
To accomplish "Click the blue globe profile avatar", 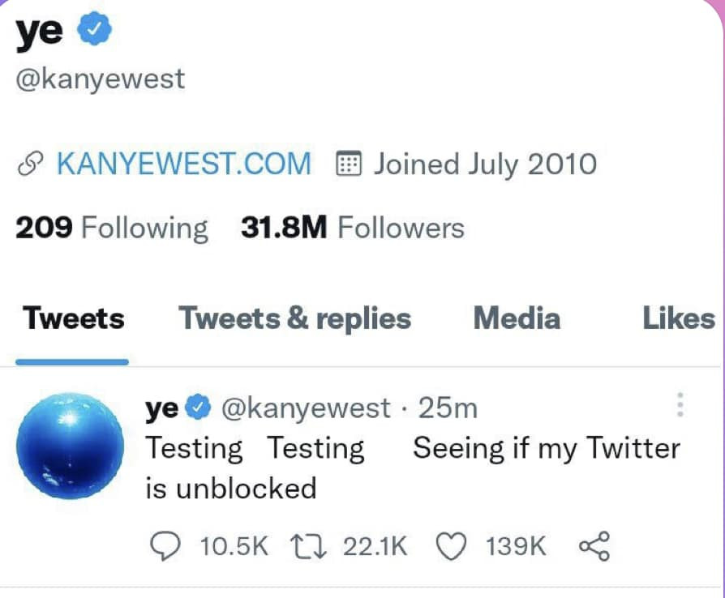I will tap(71, 445).
